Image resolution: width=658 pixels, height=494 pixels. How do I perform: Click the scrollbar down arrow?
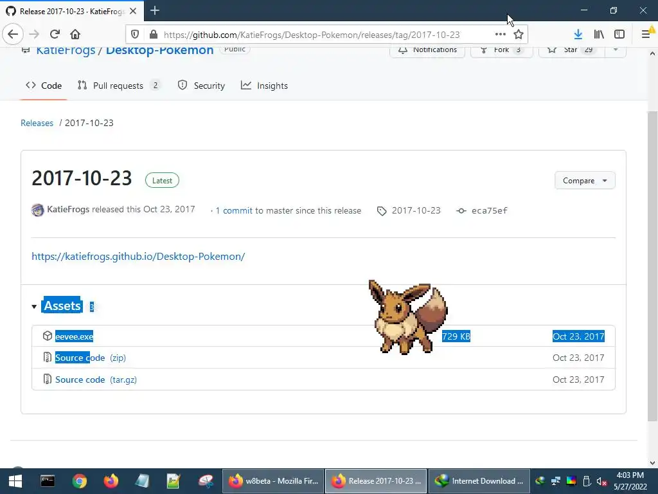[652, 463]
